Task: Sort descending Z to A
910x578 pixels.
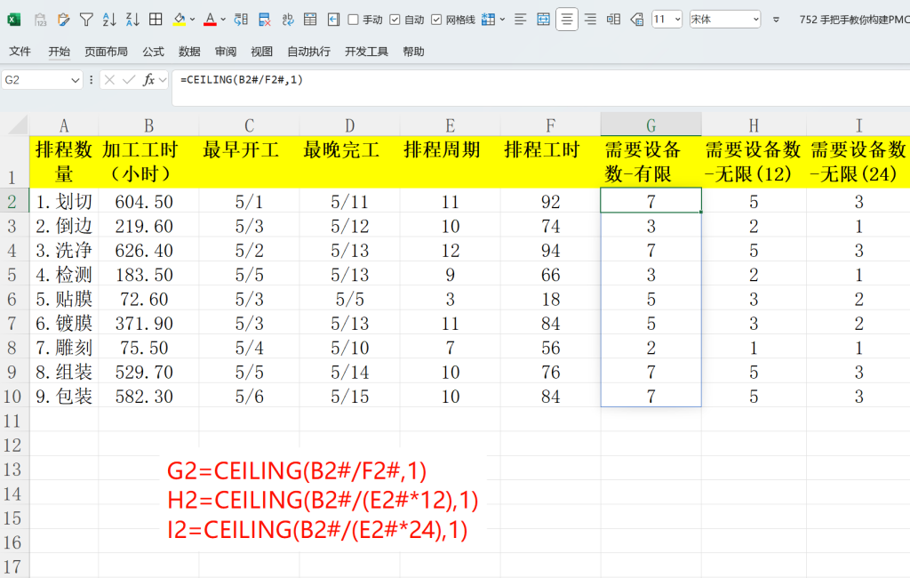Action: tap(132, 20)
